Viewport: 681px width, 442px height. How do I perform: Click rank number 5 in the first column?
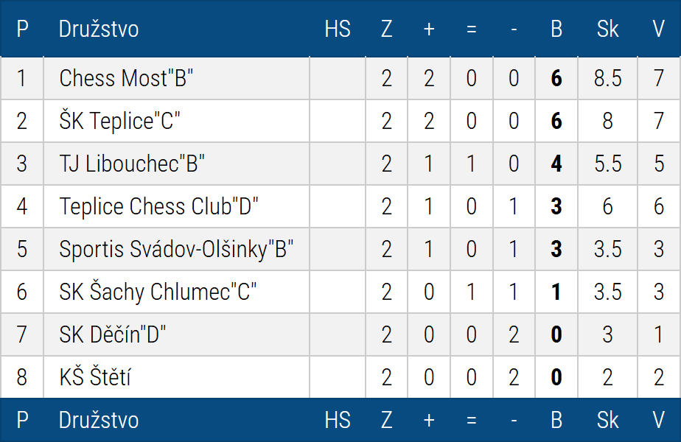coord(22,249)
